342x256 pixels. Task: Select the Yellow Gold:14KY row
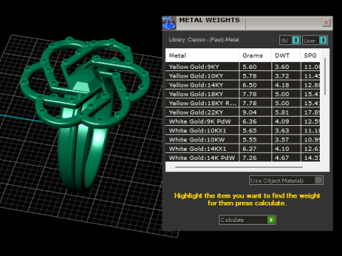pyautogui.click(x=243, y=85)
